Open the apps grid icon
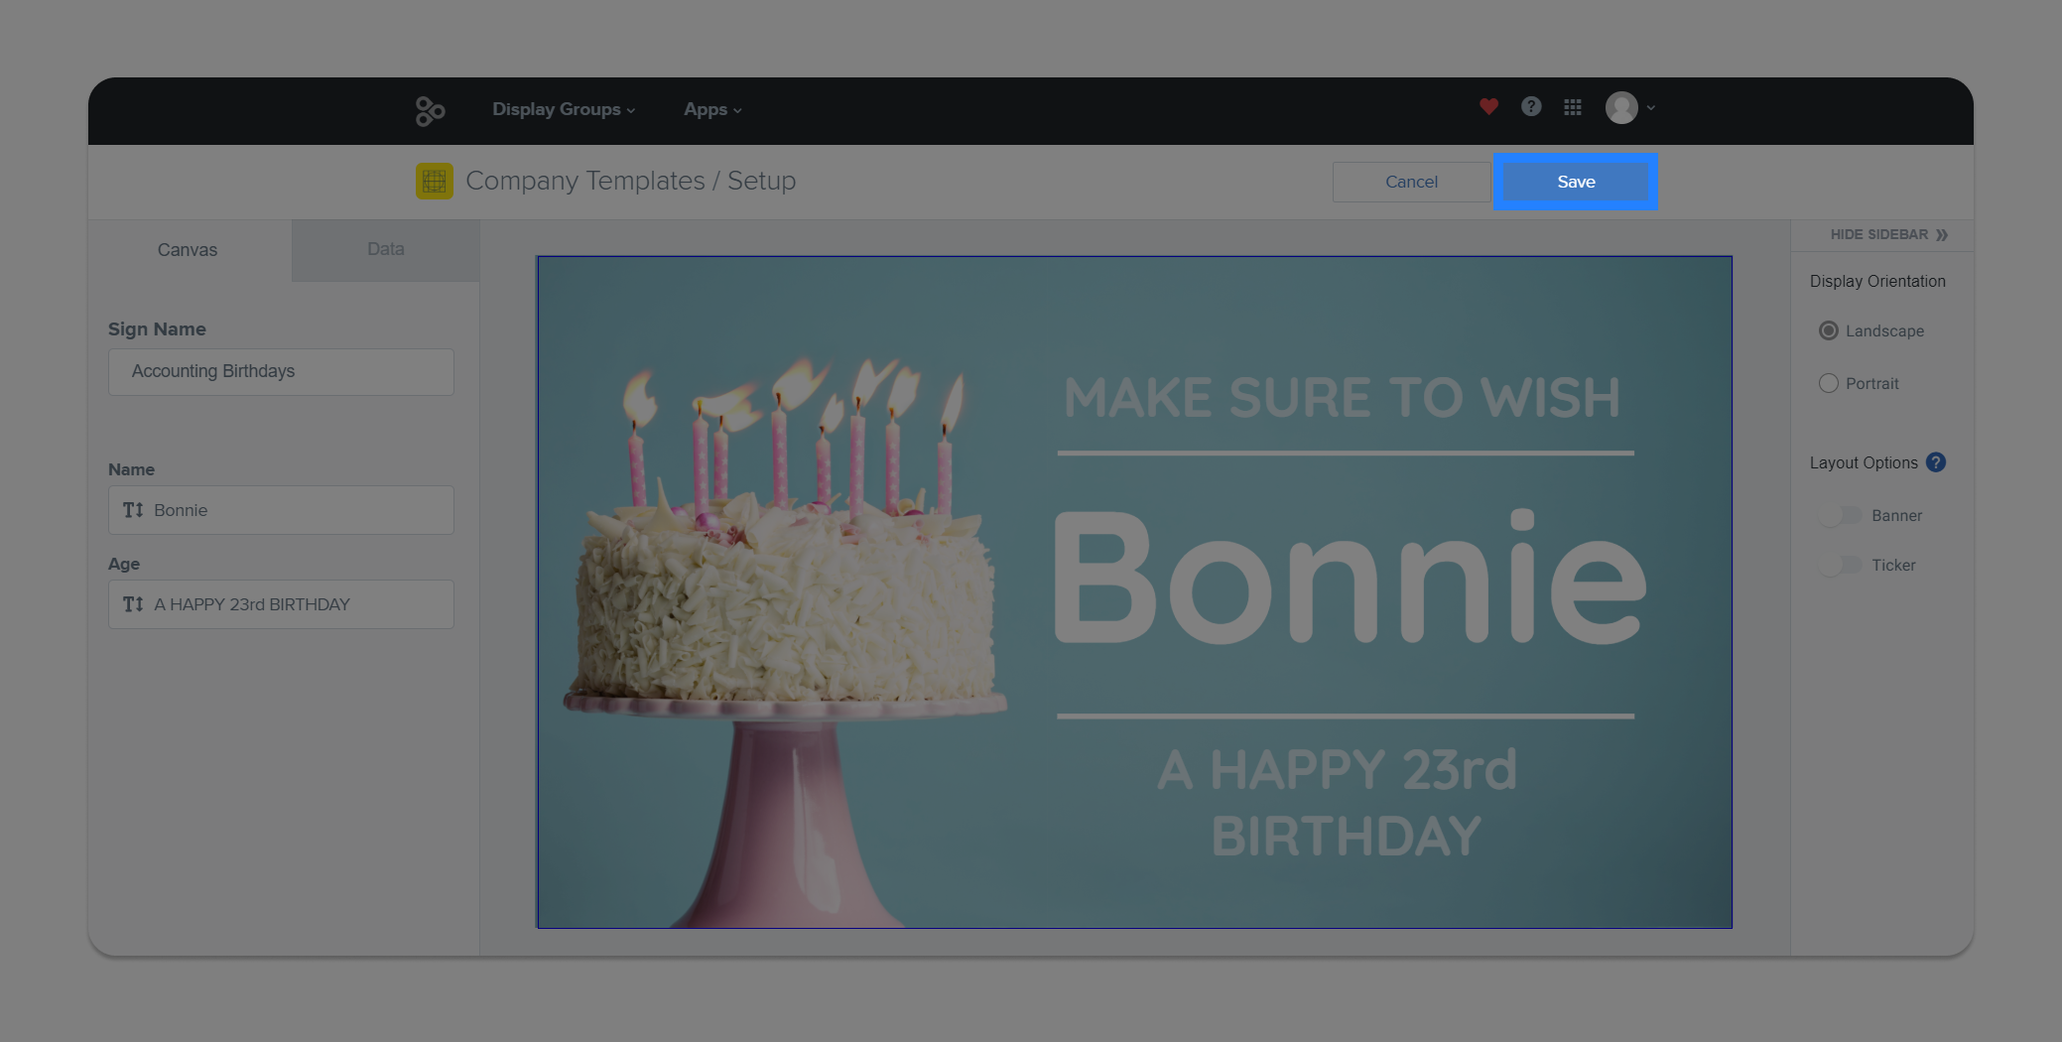The width and height of the screenshot is (2062, 1042). pyautogui.click(x=1573, y=107)
